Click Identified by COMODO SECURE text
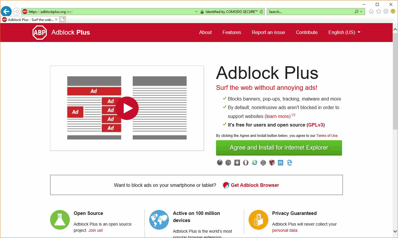 click(x=232, y=12)
